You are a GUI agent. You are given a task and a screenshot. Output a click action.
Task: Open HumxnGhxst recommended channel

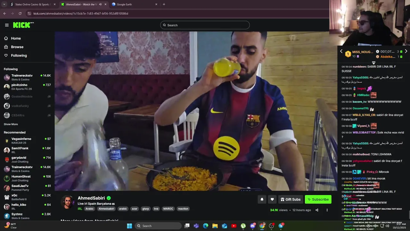(x=27, y=178)
